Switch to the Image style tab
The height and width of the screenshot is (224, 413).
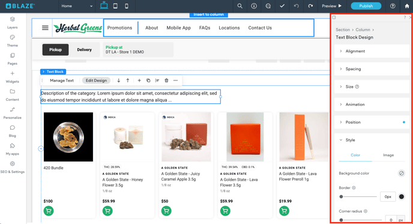point(388,155)
